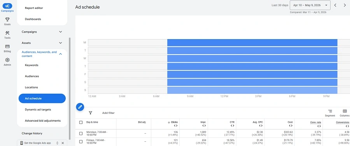Check the Mondays 7:00 AM row checkbox

pyautogui.click(x=81, y=133)
